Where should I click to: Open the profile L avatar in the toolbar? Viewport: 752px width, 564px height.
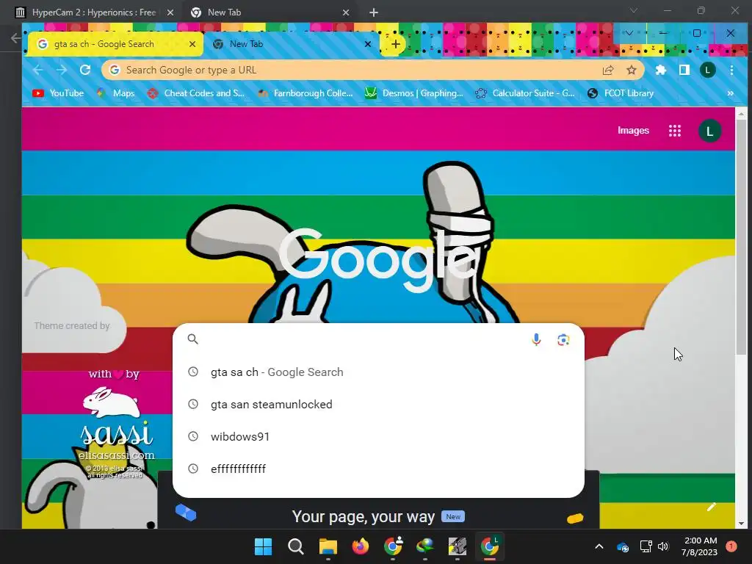pos(708,70)
